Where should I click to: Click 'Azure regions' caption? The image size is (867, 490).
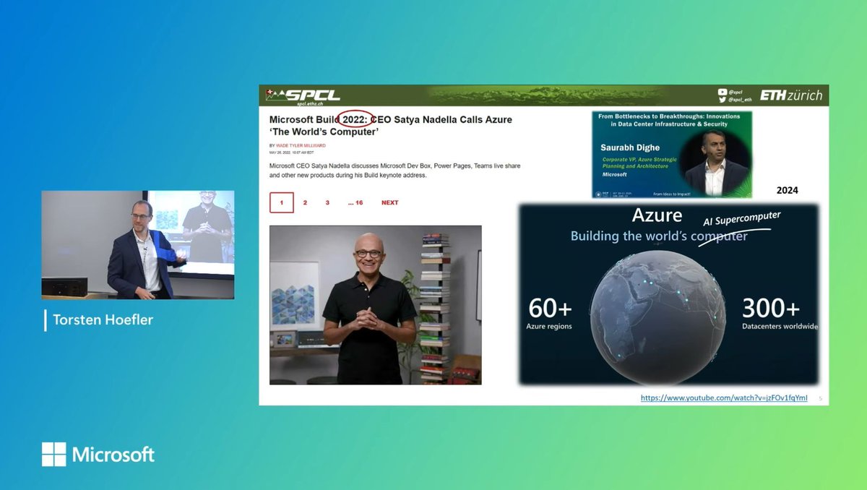point(549,327)
